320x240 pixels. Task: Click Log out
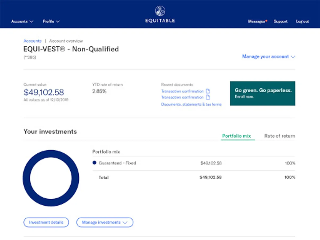302,21
